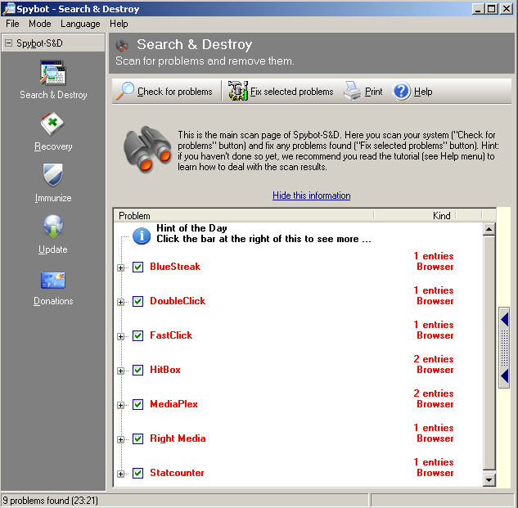Maximize the Spybot window
The image size is (518, 508).
(491, 8)
